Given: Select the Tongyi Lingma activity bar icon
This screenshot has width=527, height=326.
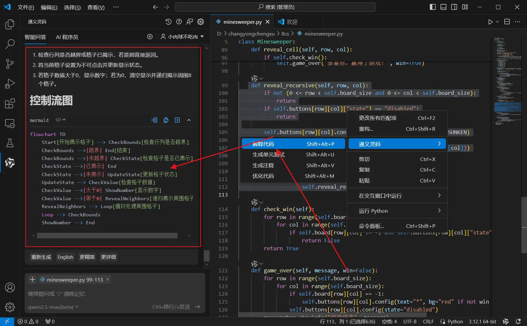Looking at the screenshot, I should pyautogui.click(x=10, y=163).
